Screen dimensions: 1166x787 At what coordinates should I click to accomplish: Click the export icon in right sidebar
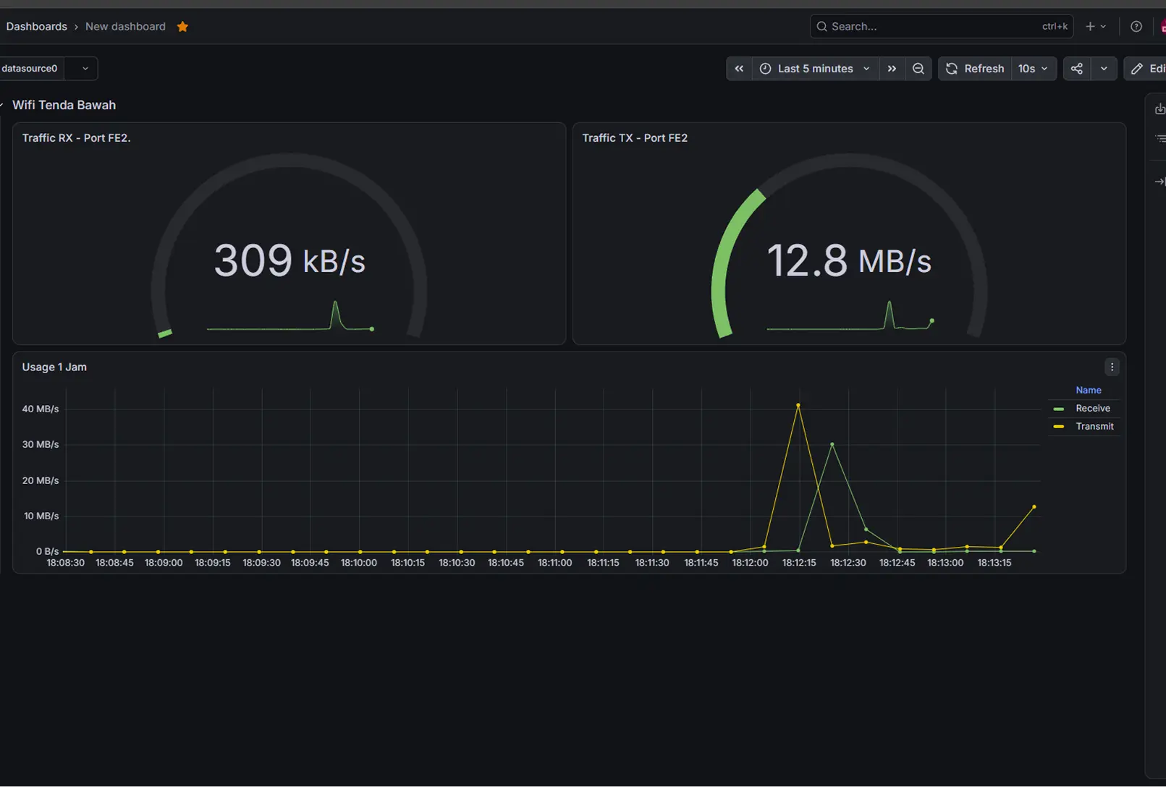pos(1159,109)
